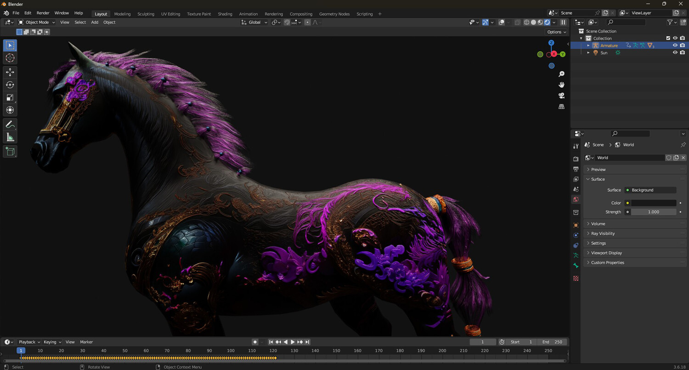Click the world Color swatch
Image resolution: width=689 pixels, height=370 pixels.
coord(654,203)
